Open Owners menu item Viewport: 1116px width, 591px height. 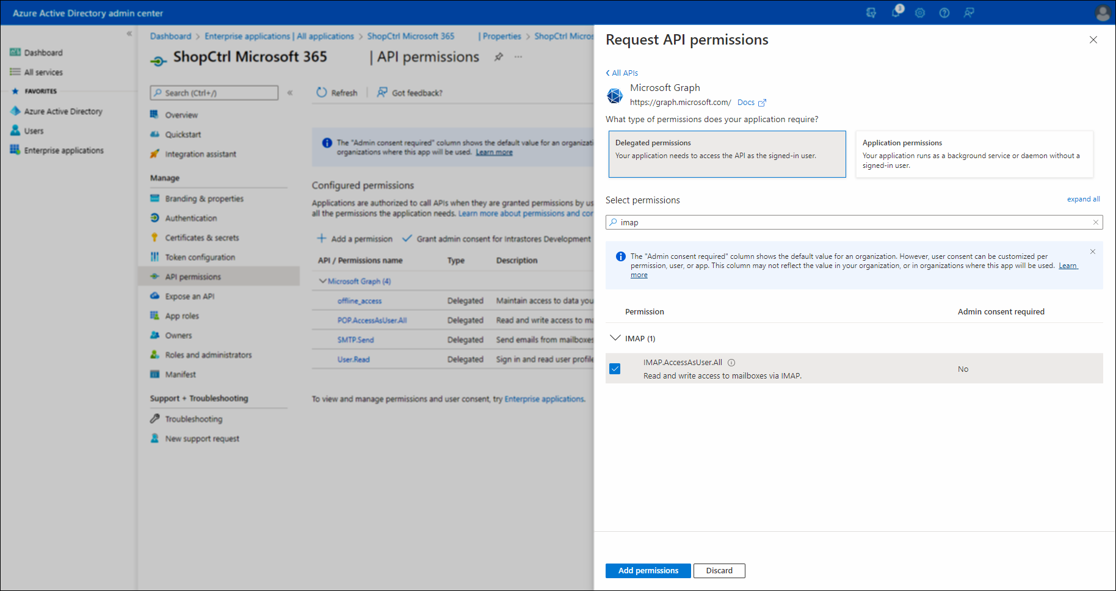(178, 335)
